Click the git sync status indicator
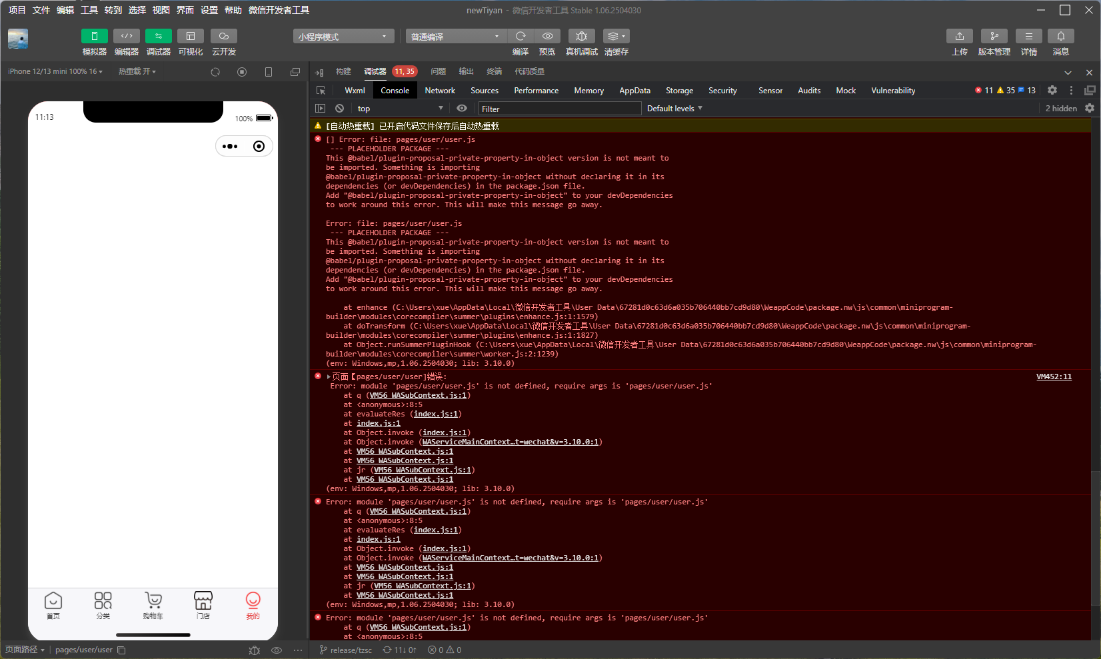1101x659 pixels. pyautogui.click(x=399, y=650)
